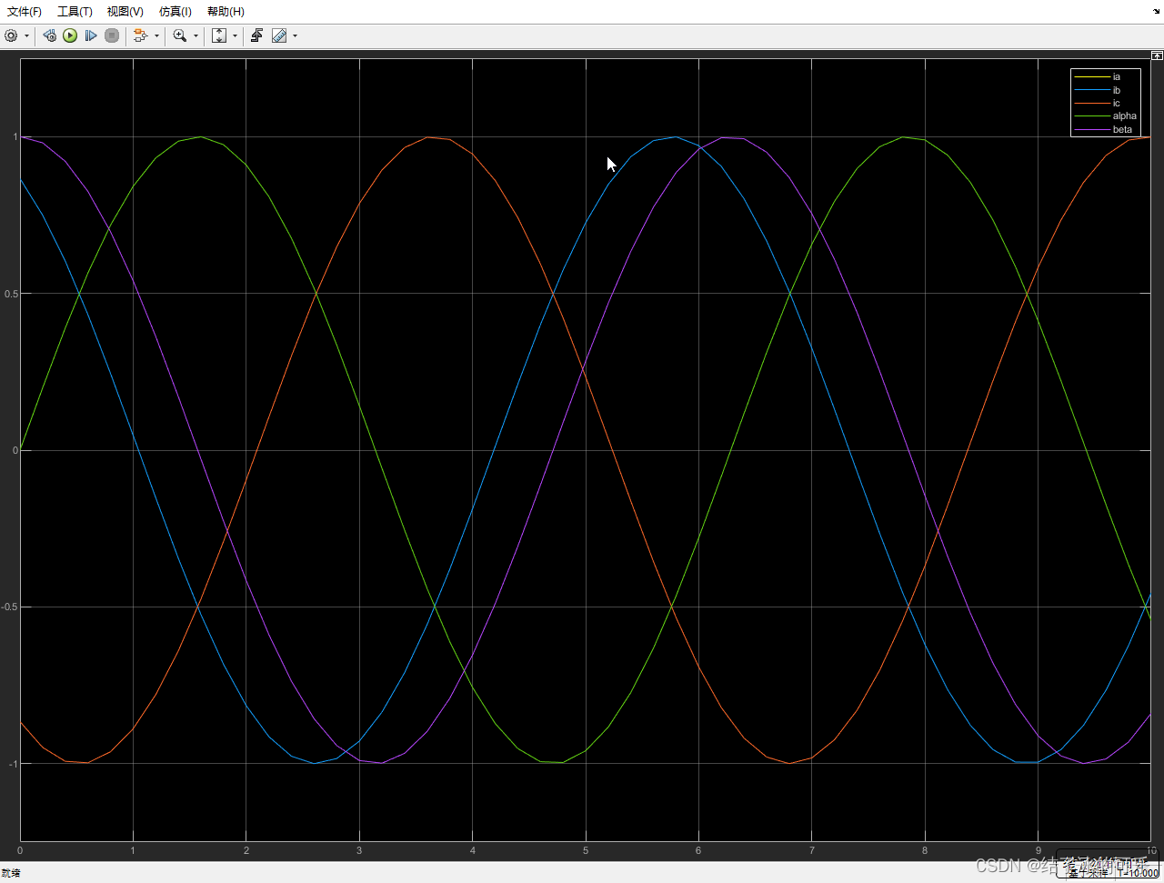Click the maximize axes icon above plot
Viewport: 1164px width, 883px height.
[1157, 55]
